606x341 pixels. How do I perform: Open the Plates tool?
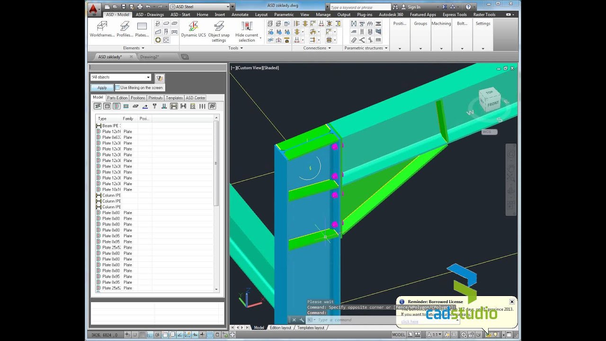(142, 29)
